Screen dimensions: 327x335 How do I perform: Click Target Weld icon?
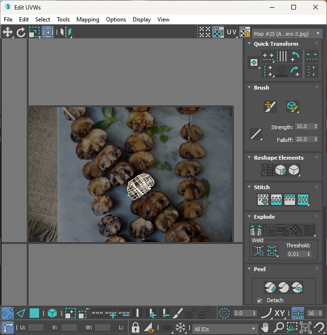tap(259, 250)
